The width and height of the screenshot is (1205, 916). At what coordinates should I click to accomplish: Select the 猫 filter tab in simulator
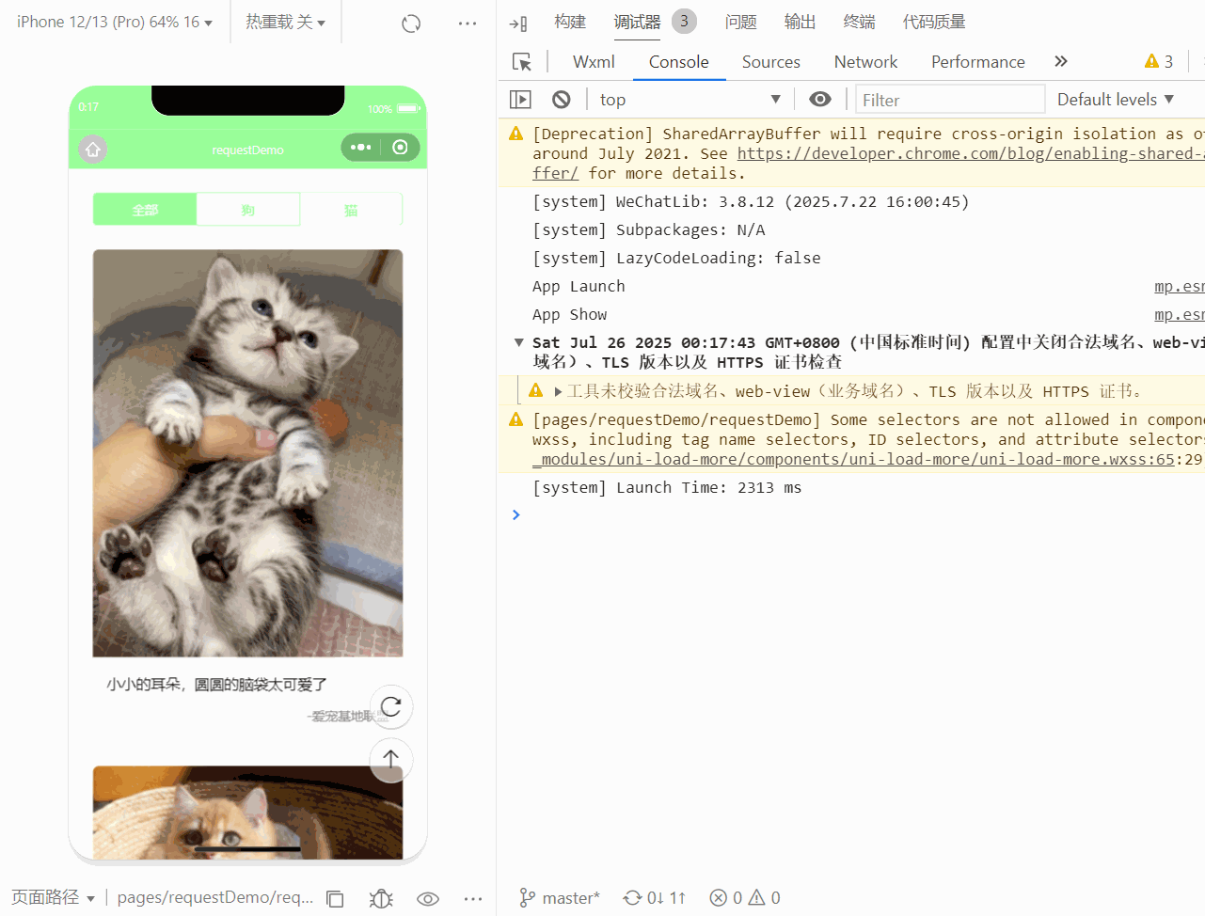click(351, 210)
